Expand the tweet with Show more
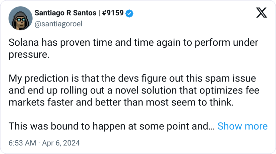Image resolution: width=276 pixels, height=154 pixels. coord(243,126)
